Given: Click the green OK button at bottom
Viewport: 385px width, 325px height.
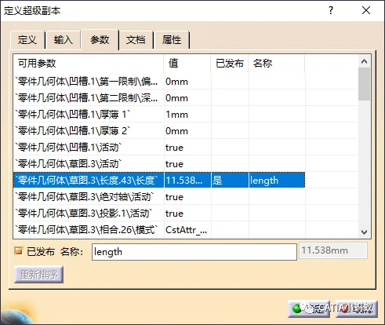Looking at the screenshot, I should (x=309, y=309).
